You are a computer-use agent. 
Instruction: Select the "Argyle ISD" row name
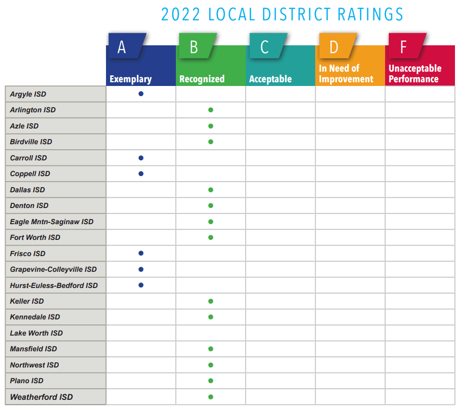(28, 94)
